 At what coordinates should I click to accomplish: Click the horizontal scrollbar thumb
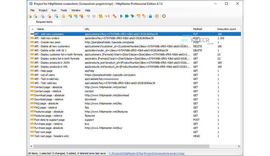pyautogui.click(x=121, y=146)
